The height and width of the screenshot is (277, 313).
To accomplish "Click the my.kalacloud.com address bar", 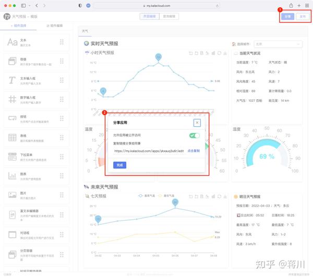I will (x=156, y=6).
